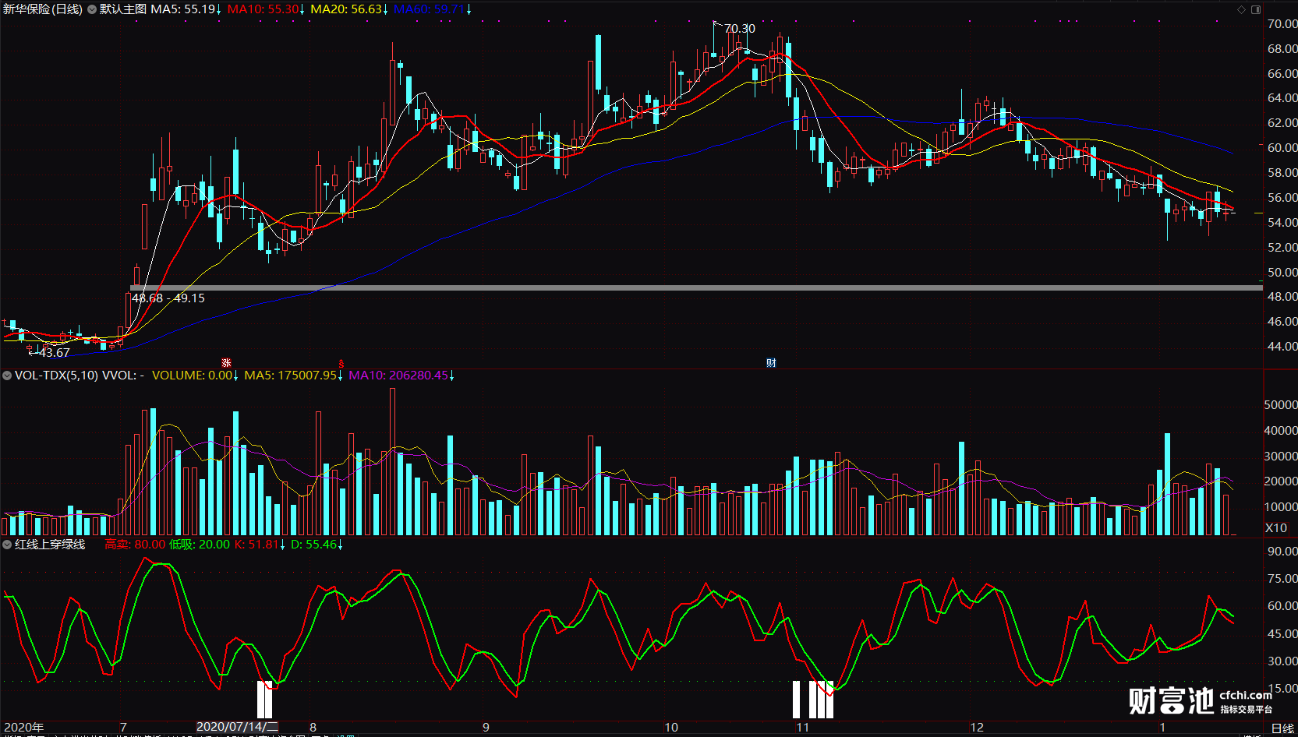Click the 70.30 high price annotation
The image size is (1298, 737).
click(740, 29)
